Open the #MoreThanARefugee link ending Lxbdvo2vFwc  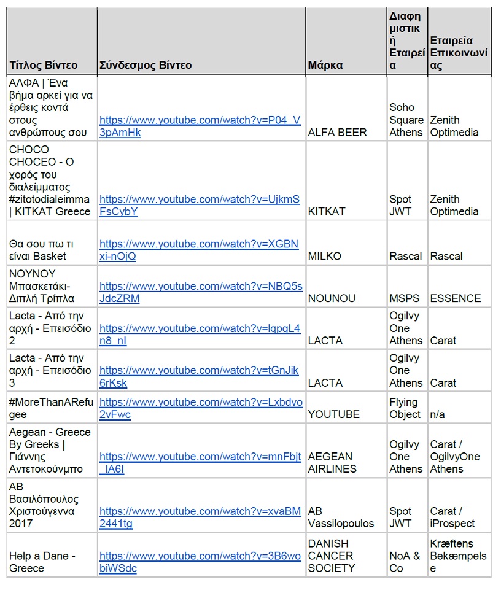click(x=201, y=408)
